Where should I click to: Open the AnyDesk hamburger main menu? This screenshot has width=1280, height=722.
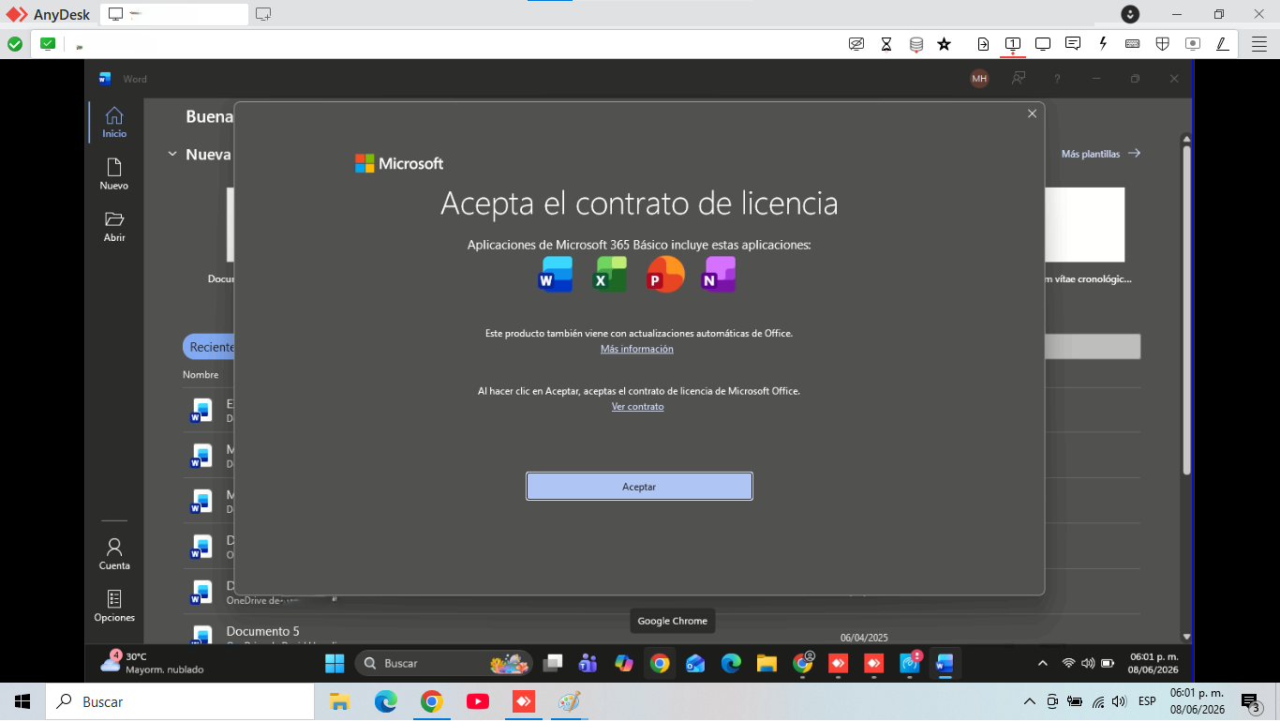coord(1259,44)
